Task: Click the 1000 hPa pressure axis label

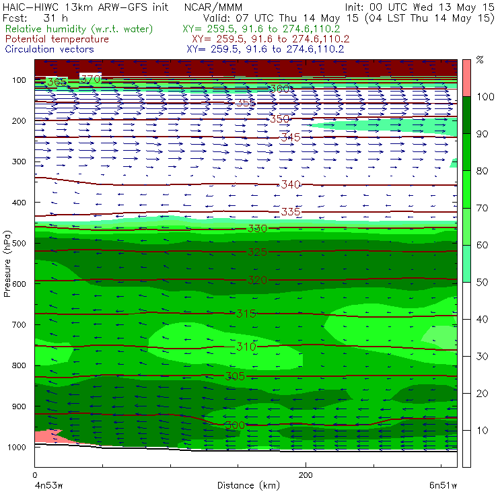Action: tap(17, 447)
